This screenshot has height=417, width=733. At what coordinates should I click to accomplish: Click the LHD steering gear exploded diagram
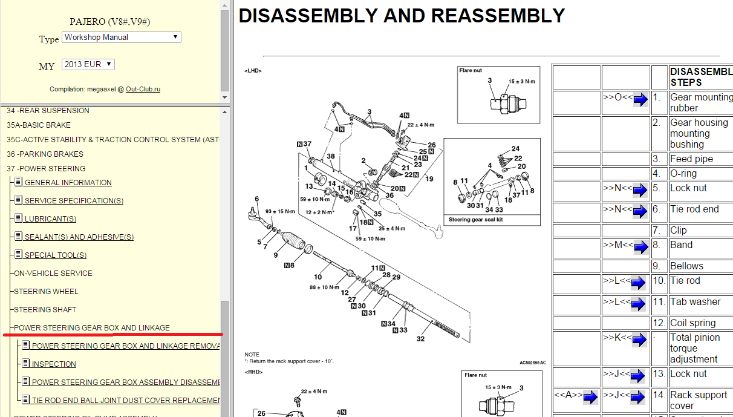pos(363,212)
